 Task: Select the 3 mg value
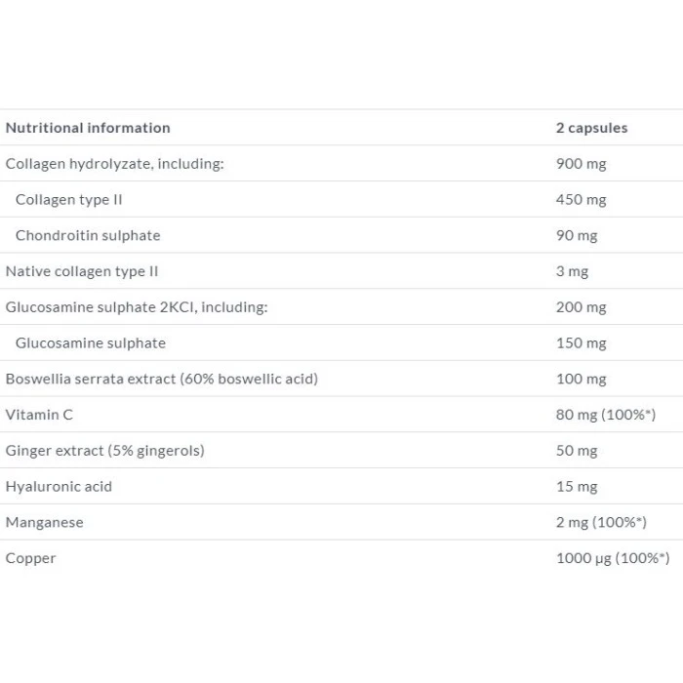pyautogui.click(x=572, y=271)
